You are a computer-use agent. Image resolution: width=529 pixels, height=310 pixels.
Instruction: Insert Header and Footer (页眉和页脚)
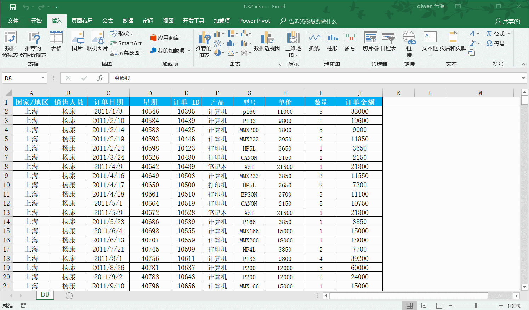[x=453, y=41]
